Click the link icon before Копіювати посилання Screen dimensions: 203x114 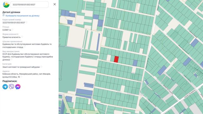pos(3,15)
